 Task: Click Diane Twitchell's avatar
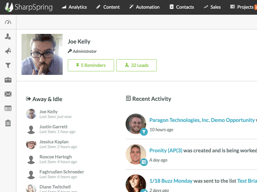pyautogui.click(x=31, y=188)
